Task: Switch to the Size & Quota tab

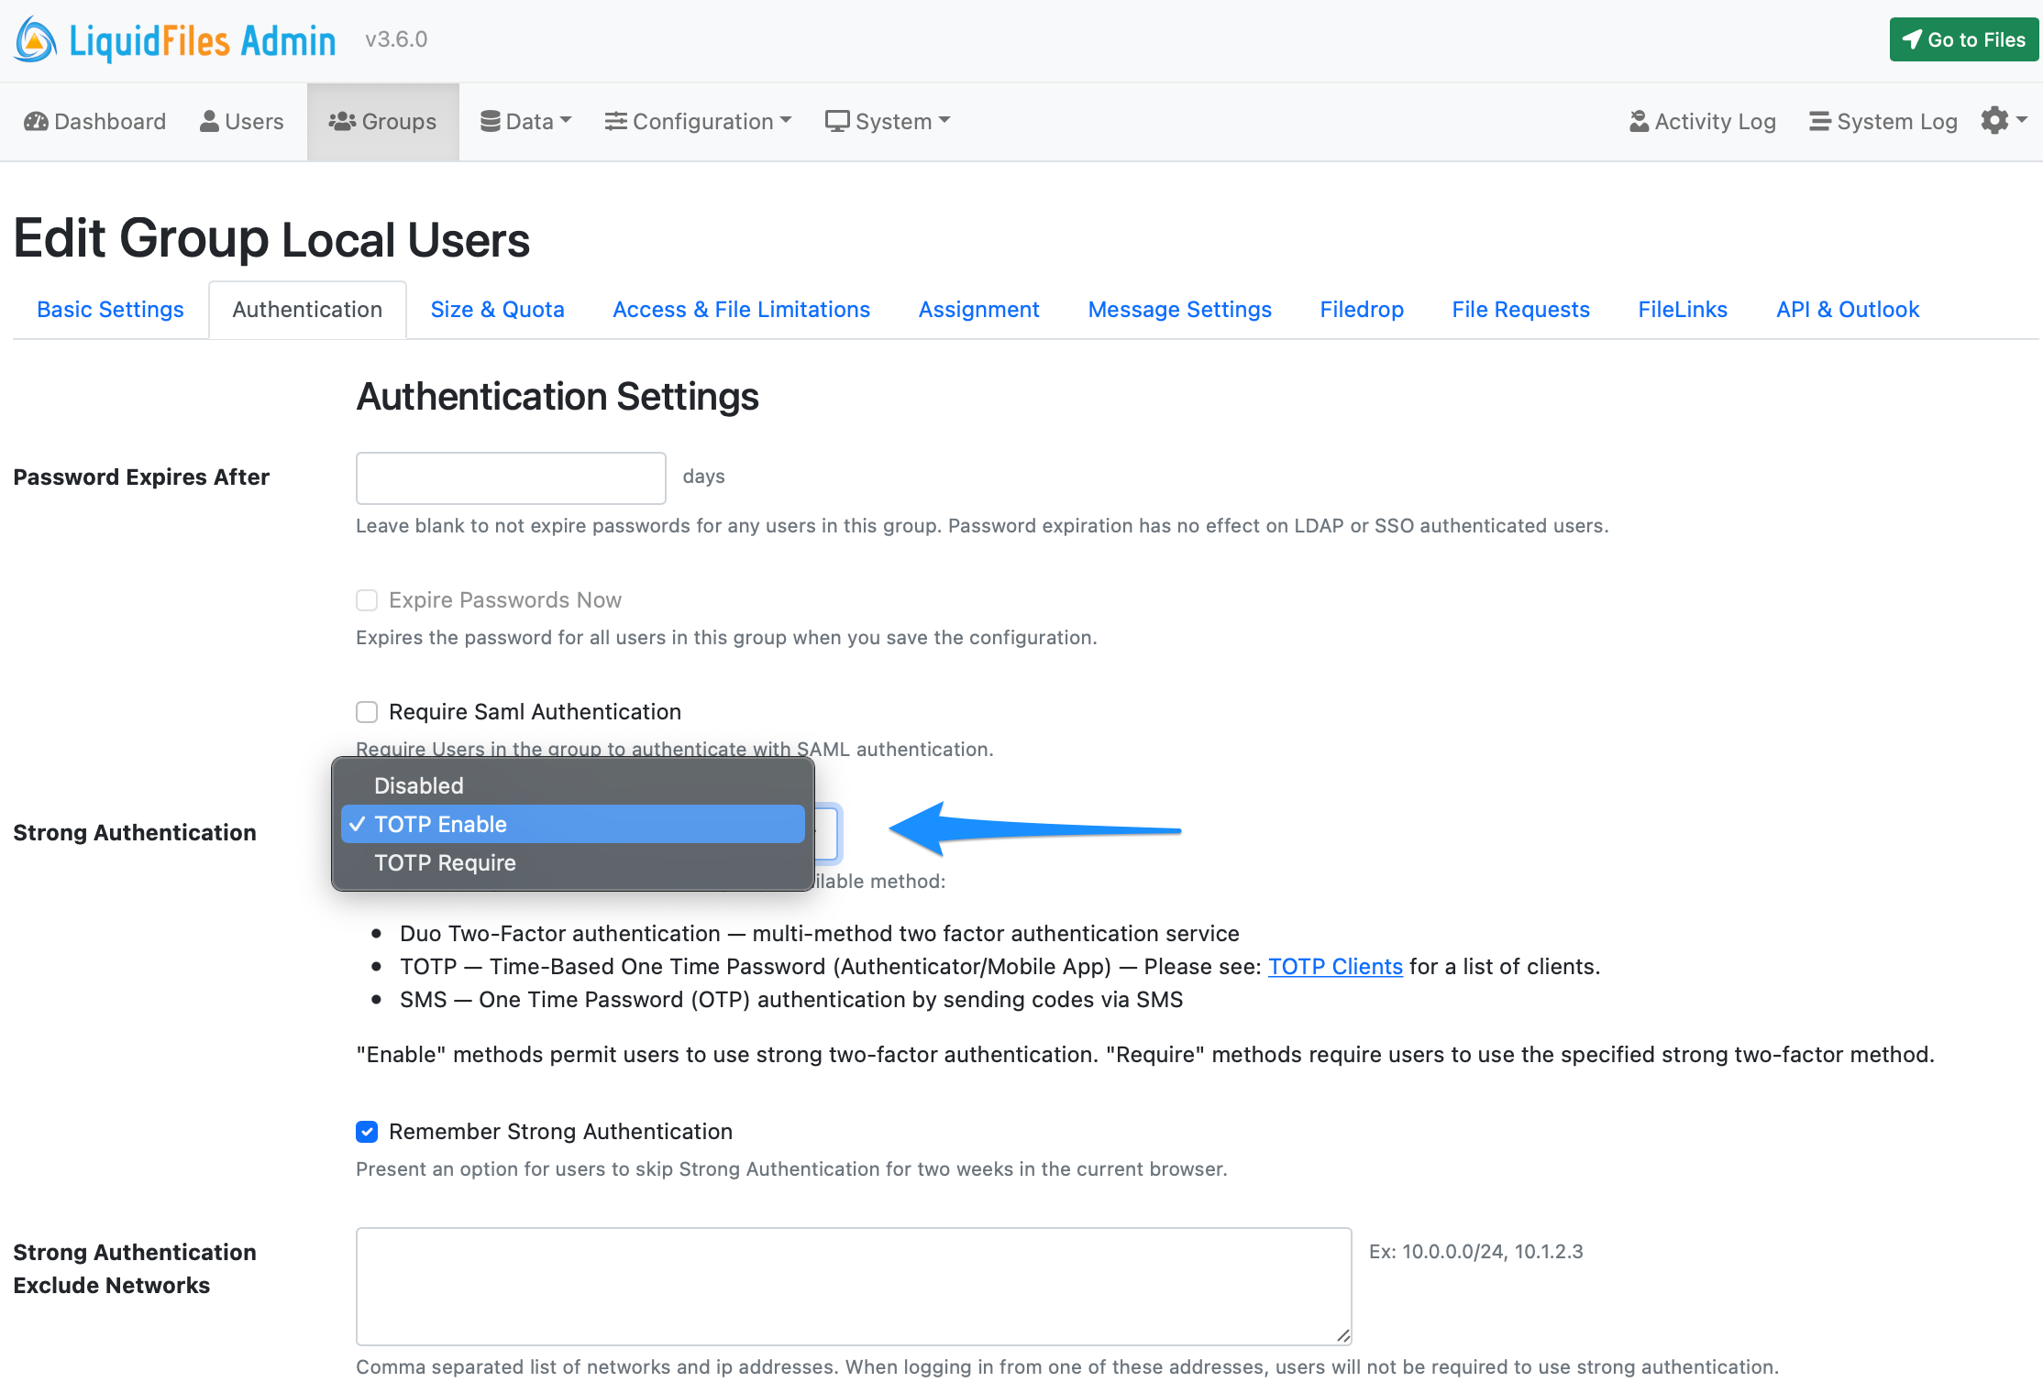Action: (x=497, y=310)
